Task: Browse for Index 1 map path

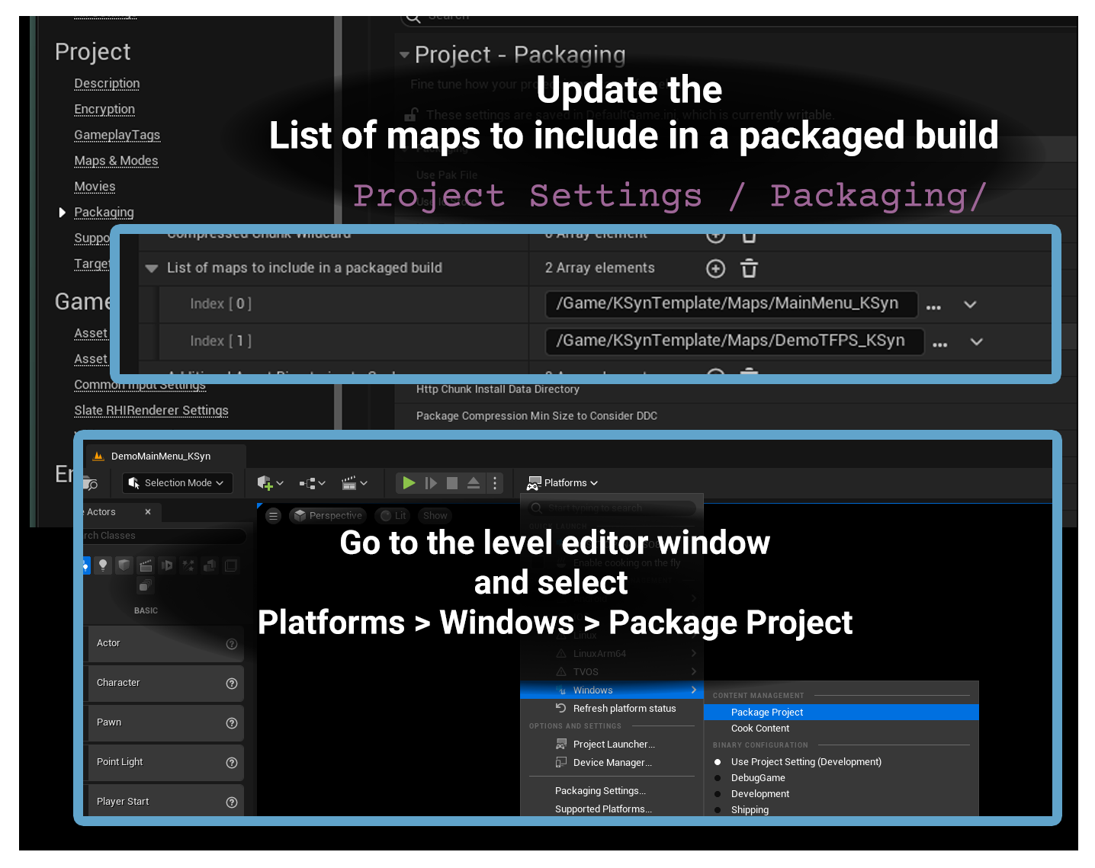Action: pos(939,344)
